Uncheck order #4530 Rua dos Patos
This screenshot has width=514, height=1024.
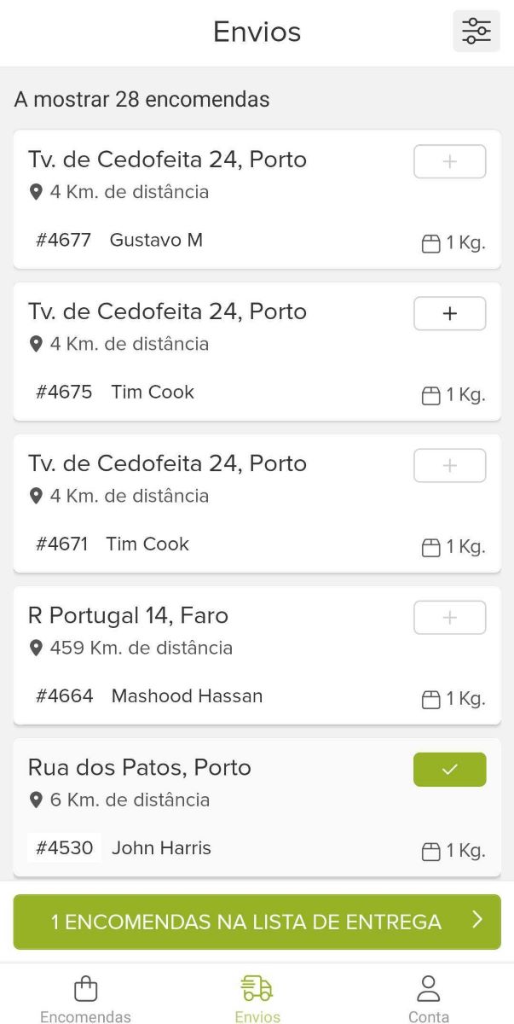click(x=449, y=769)
